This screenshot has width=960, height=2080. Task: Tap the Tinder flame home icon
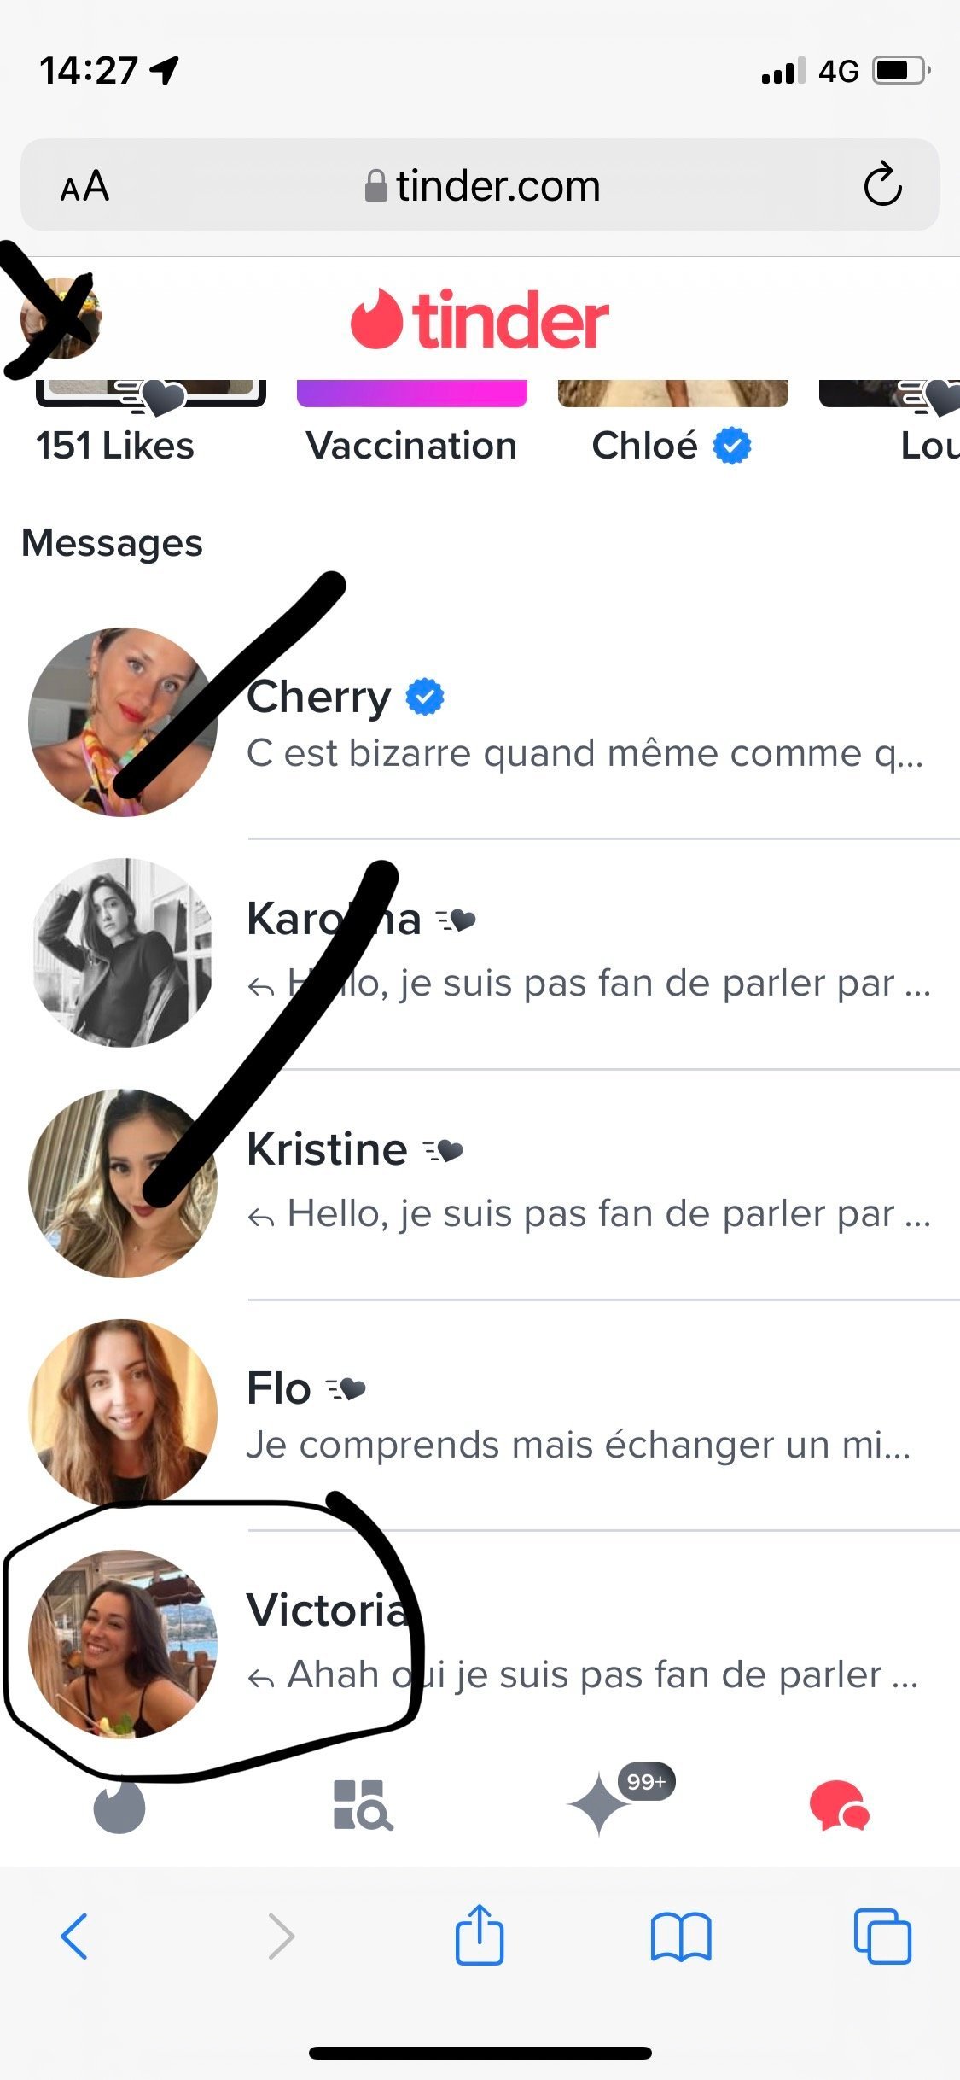tap(119, 1805)
